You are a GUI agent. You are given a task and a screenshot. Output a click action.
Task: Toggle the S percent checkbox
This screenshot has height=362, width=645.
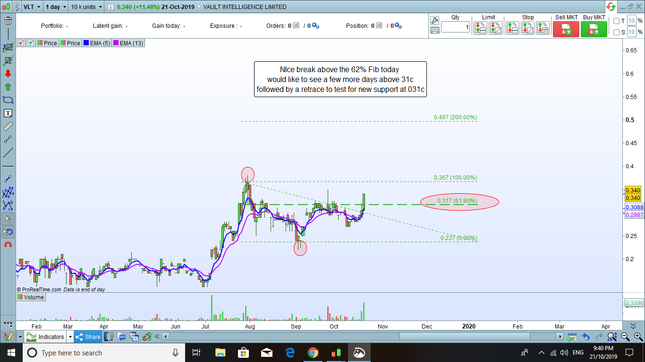click(x=616, y=33)
